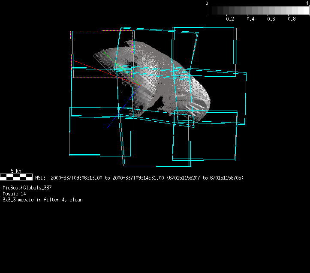310x273 pixels.
Task: Click the 0.2 tick label on colorbar
Action: (x=230, y=19)
